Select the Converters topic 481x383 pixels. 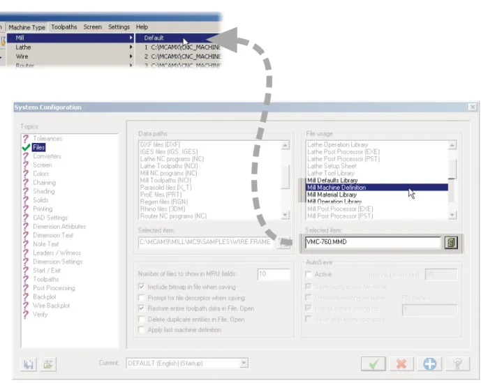click(47, 156)
